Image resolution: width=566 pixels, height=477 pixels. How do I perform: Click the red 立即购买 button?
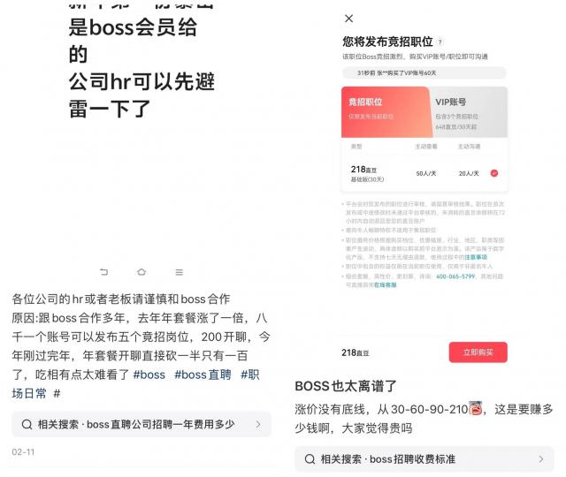[x=478, y=352]
